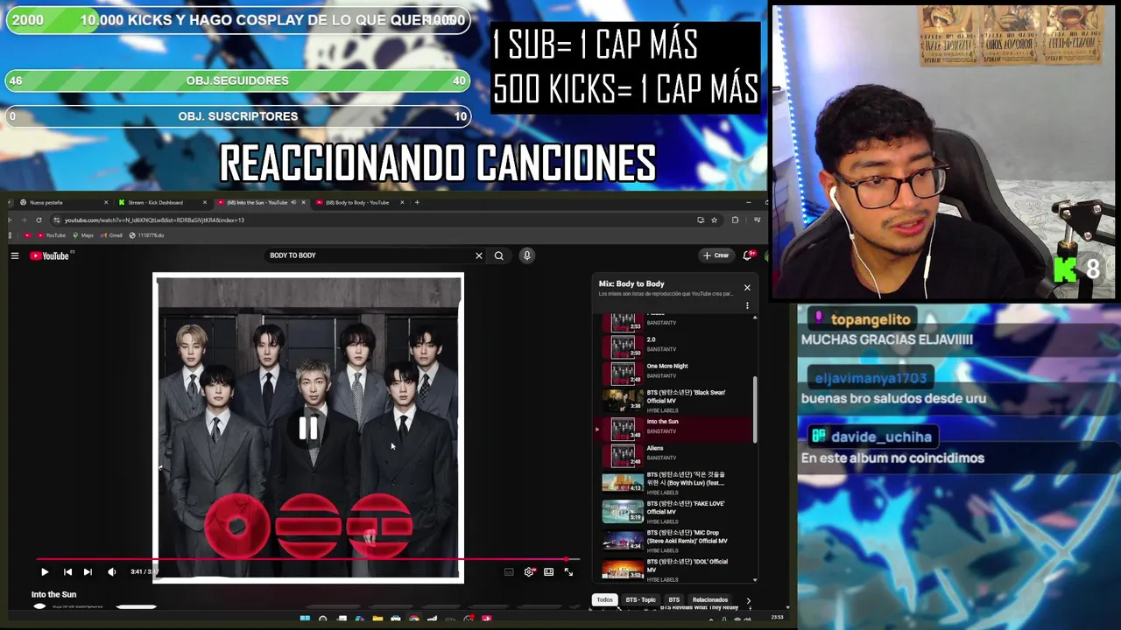Clear the BODY TO BODY search text
Image resolution: width=1121 pixels, height=630 pixels.
[x=479, y=255]
